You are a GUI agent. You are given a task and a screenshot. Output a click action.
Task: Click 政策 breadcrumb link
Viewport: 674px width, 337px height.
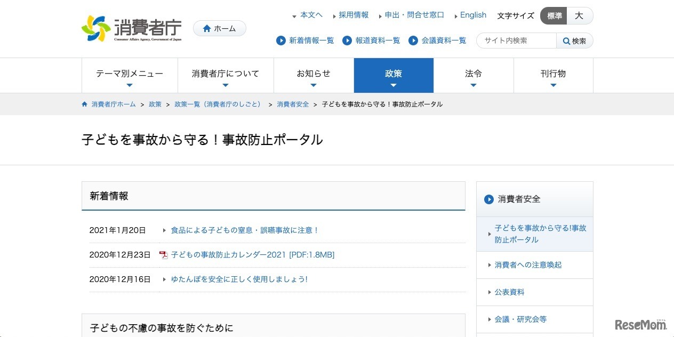click(x=155, y=105)
